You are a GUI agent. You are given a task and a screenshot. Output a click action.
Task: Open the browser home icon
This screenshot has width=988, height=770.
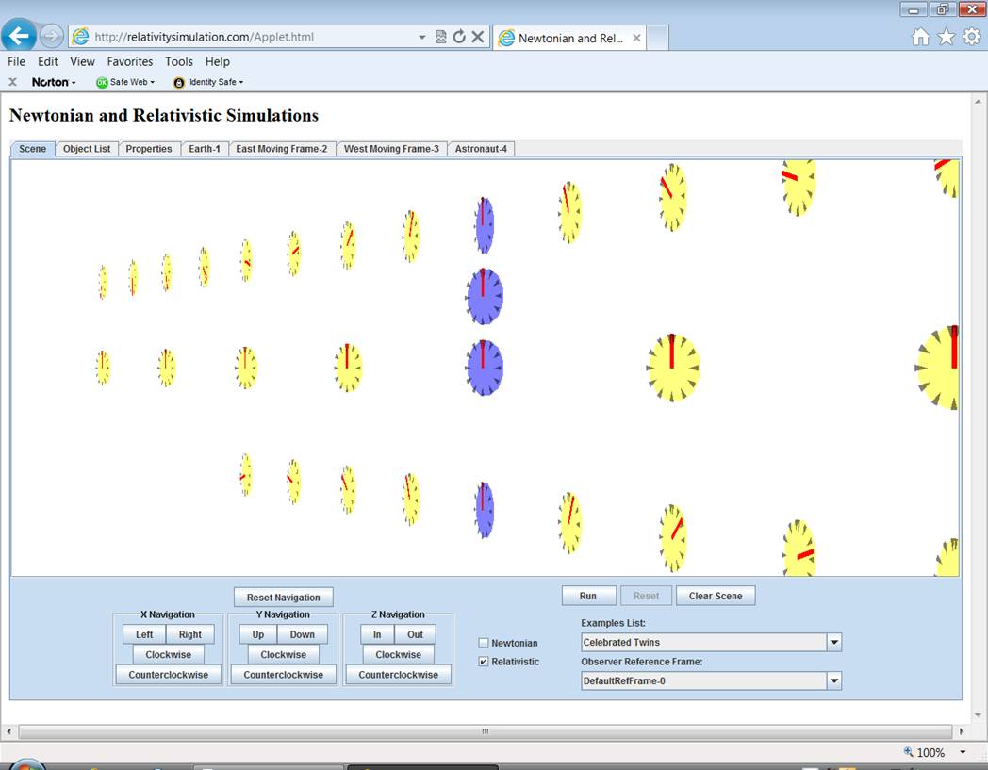[x=921, y=37]
